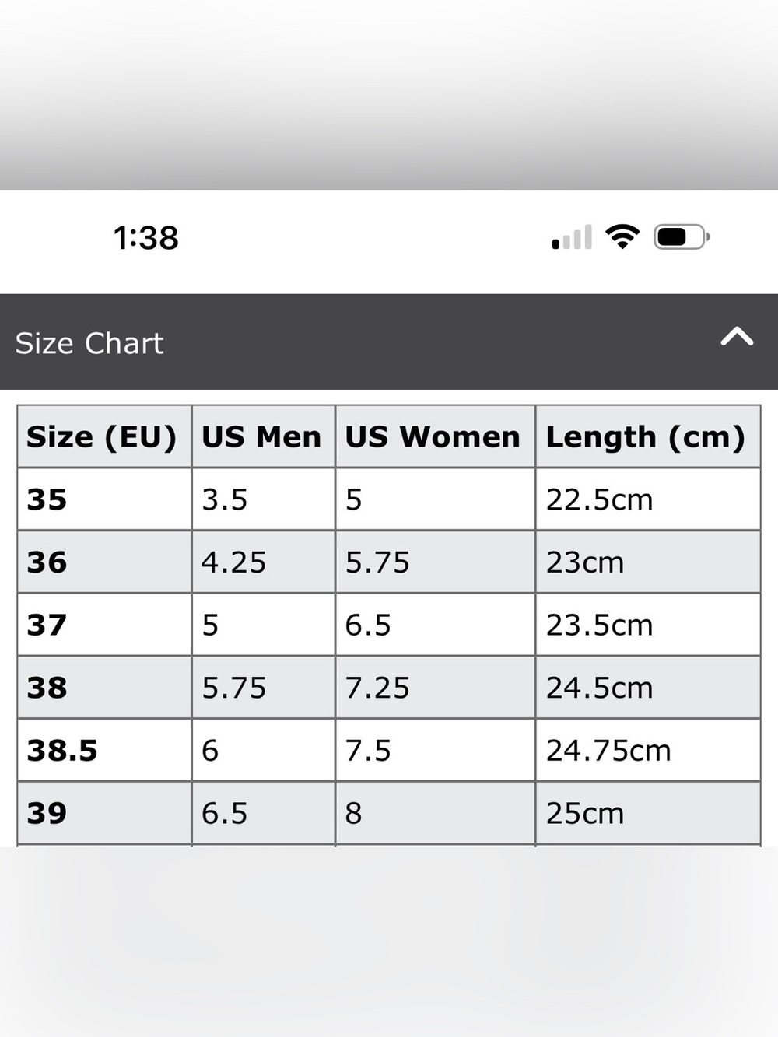Click the US Women 7.25 cell
This screenshot has width=778, height=1037.
[435, 688]
